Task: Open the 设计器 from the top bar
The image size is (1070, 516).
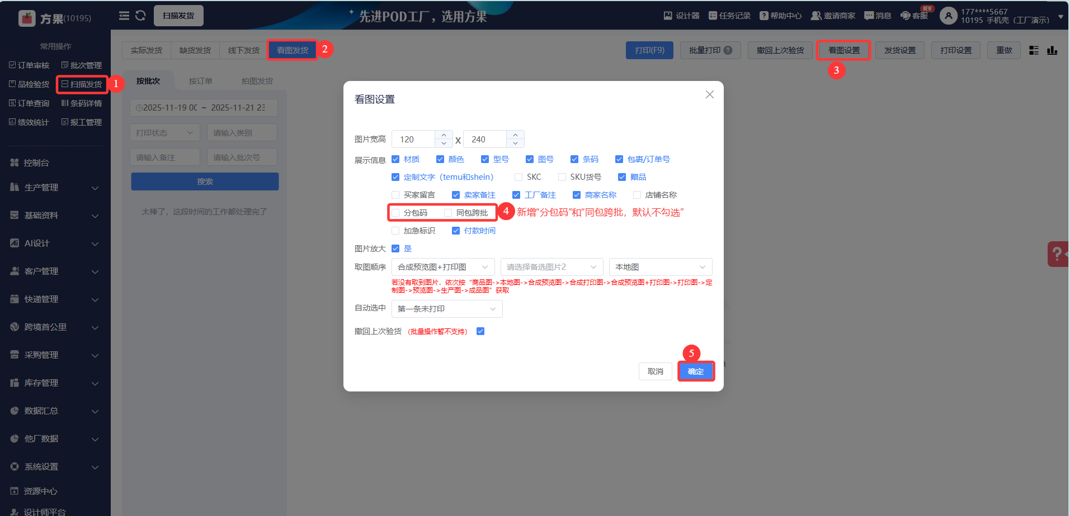Action: coord(682,16)
